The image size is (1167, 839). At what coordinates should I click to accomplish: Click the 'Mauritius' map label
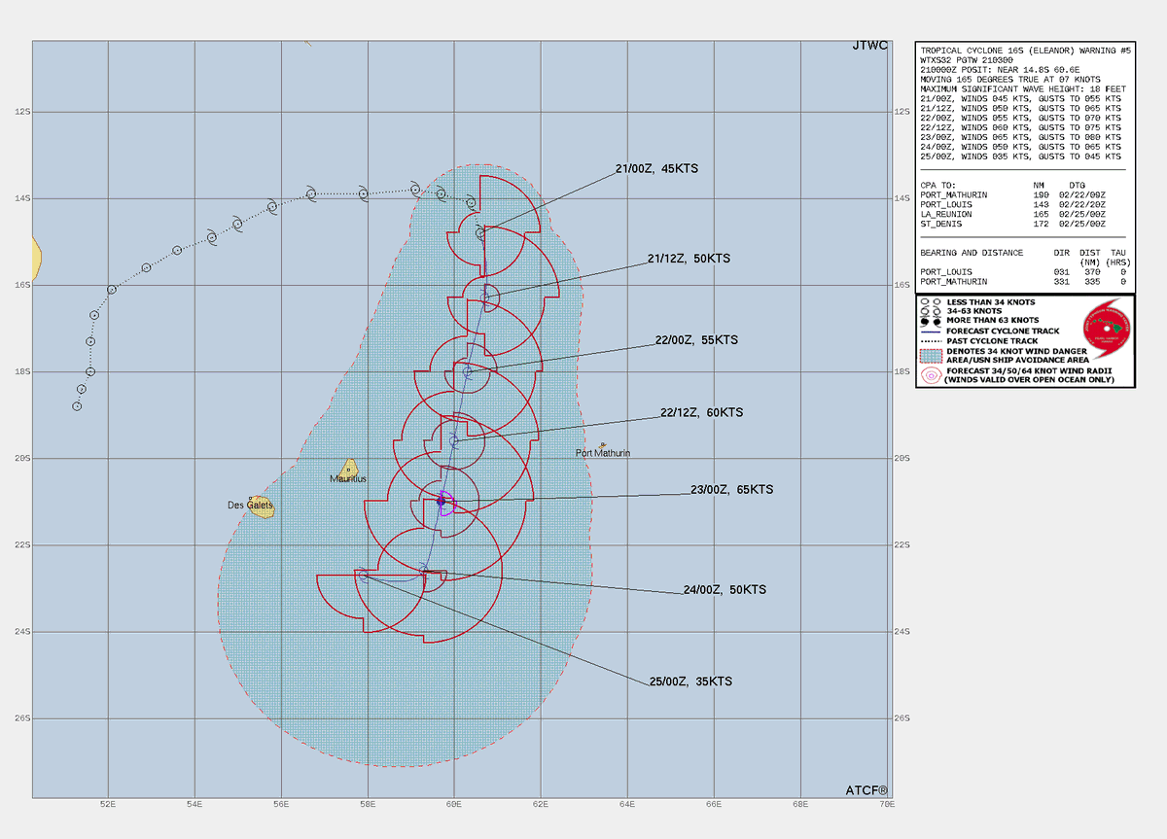(x=348, y=480)
